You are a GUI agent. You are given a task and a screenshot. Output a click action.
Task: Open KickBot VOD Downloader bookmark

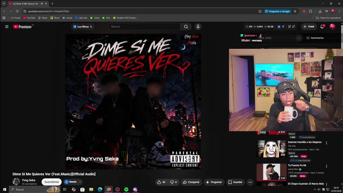125,18
